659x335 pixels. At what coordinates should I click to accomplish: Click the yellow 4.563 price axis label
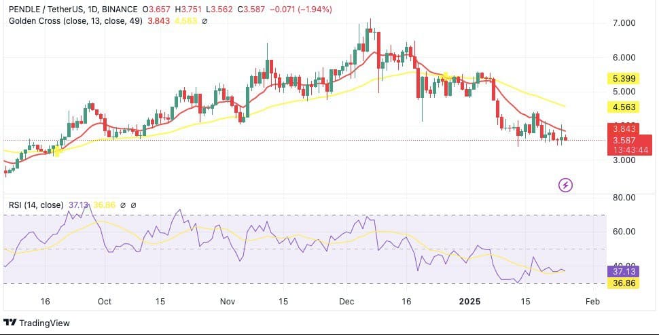624,107
